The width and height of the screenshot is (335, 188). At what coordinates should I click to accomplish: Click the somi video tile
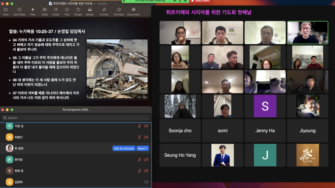click(x=222, y=131)
